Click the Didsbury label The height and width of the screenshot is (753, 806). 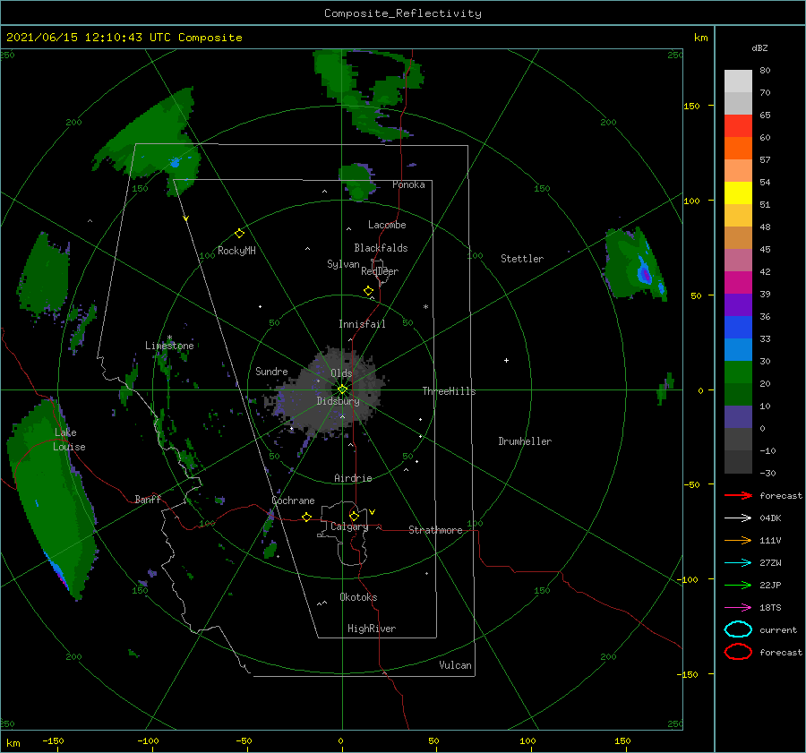point(339,401)
